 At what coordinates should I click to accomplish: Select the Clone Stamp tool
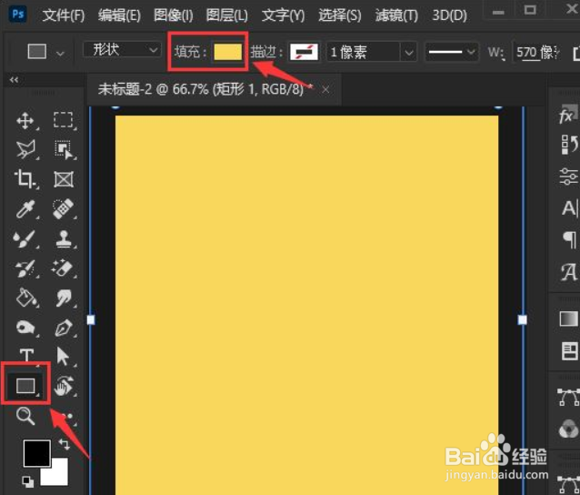click(64, 238)
